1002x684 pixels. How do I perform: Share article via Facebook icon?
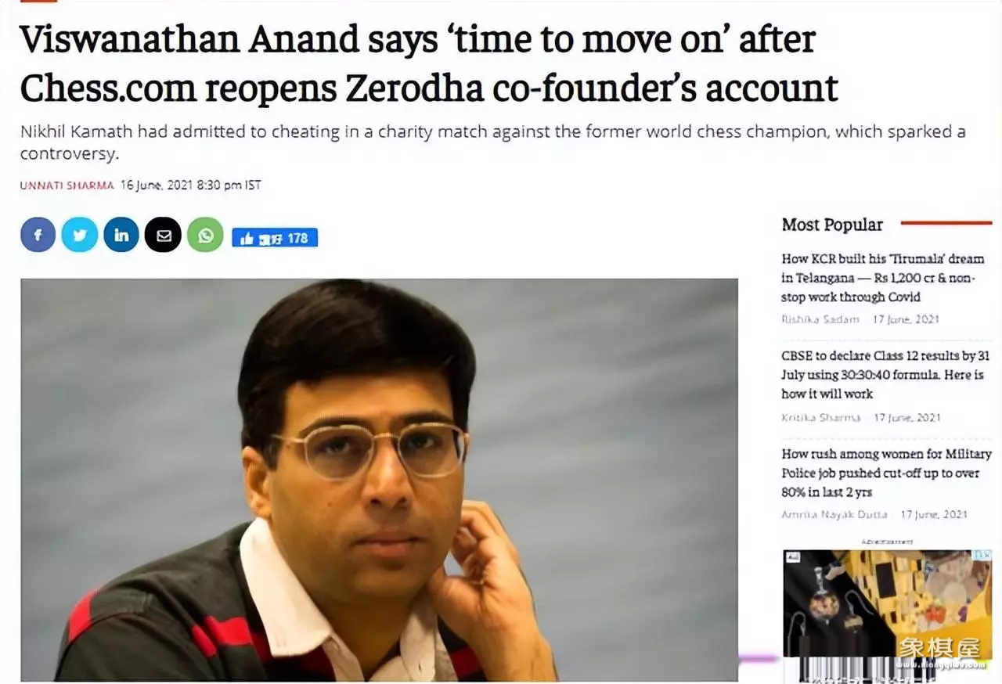tap(38, 235)
